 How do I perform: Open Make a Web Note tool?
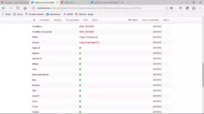coord(187,8)
